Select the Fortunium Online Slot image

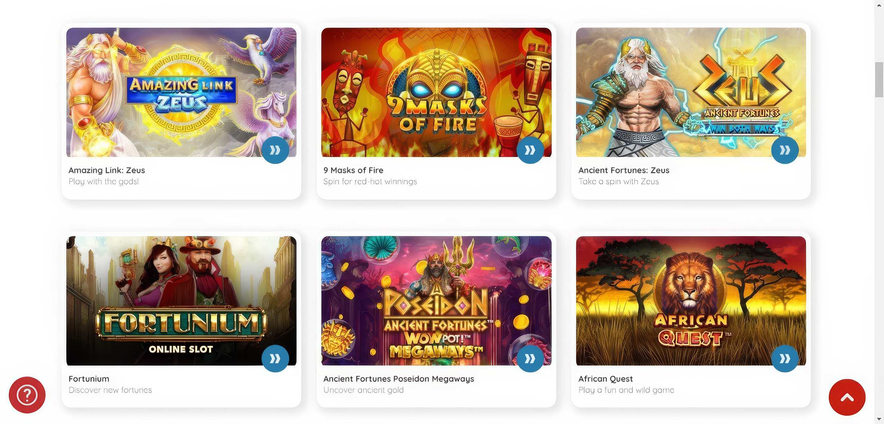(181, 301)
